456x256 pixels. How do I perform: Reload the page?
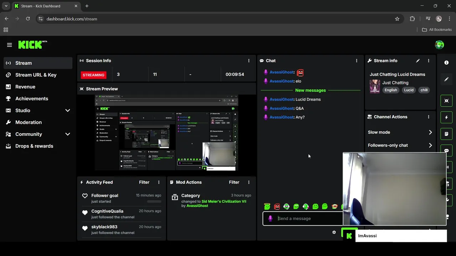[28, 19]
